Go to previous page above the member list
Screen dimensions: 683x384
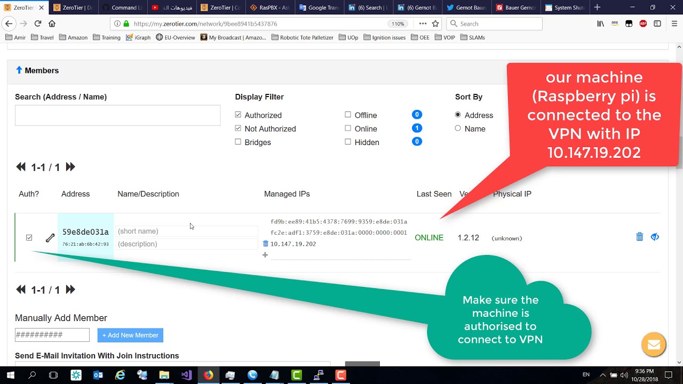coord(21,167)
